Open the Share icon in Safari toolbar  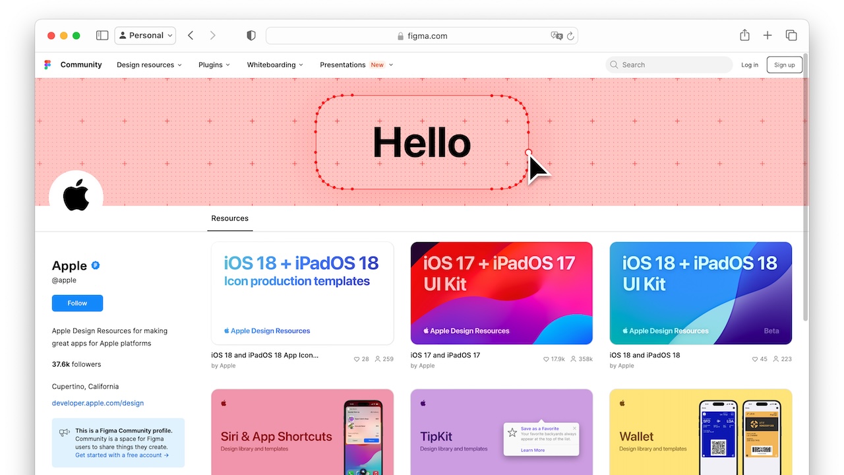[744, 36]
